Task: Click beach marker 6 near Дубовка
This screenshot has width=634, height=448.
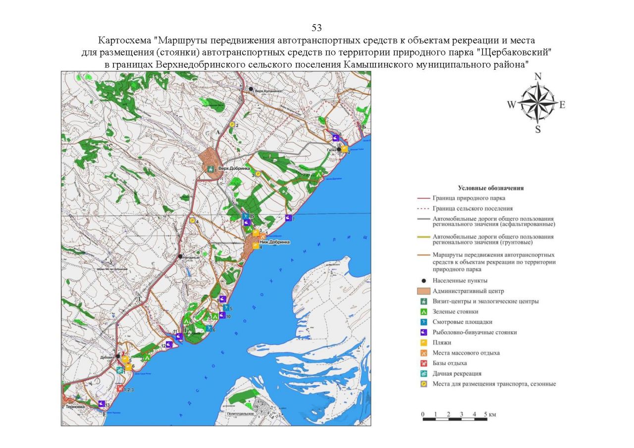Action: coord(128,367)
